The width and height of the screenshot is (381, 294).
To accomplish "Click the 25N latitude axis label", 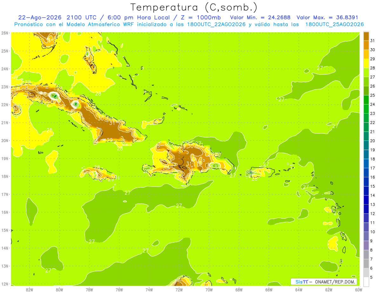I will coord(5,51).
